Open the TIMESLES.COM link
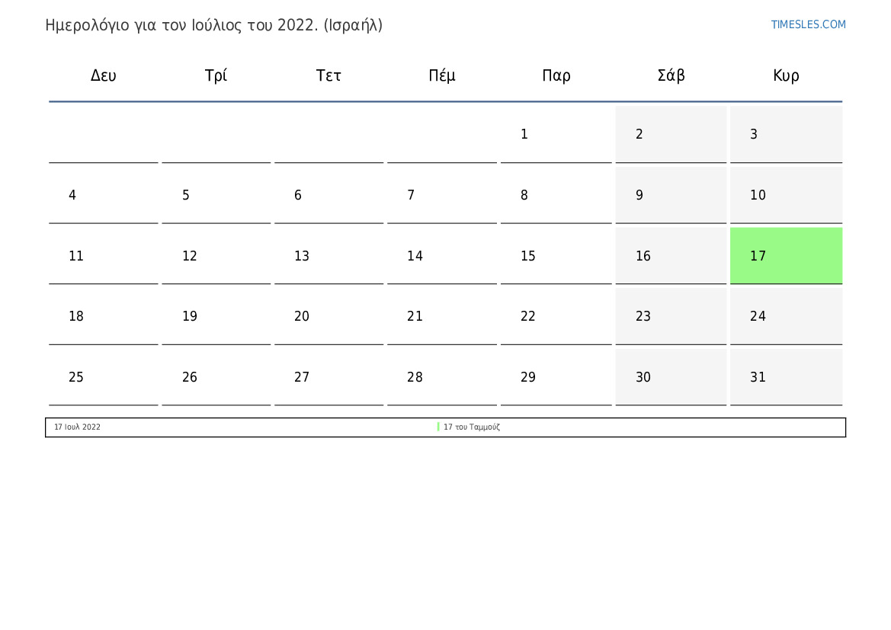The height and width of the screenshot is (630, 891). [x=808, y=24]
